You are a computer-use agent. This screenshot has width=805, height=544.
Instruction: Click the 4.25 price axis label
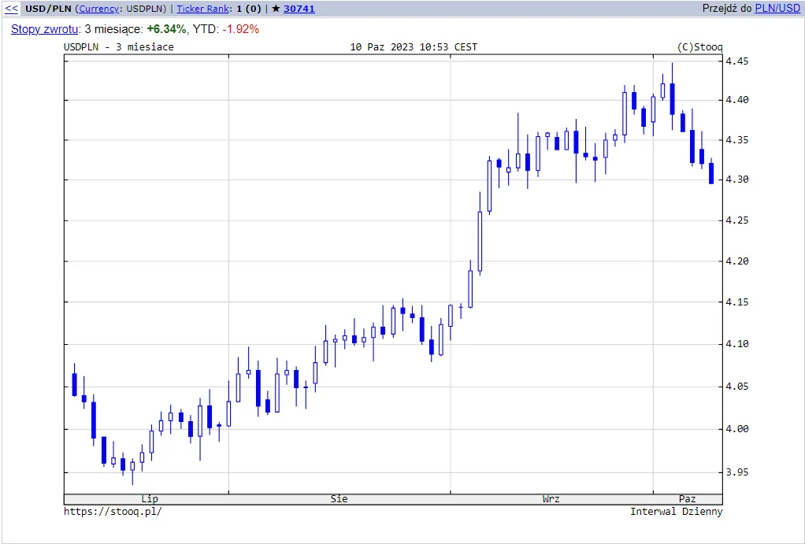pyautogui.click(x=736, y=220)
